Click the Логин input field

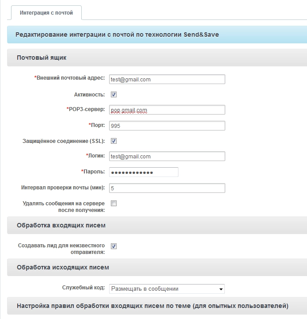pyautogui.click(x=167, y=156)
